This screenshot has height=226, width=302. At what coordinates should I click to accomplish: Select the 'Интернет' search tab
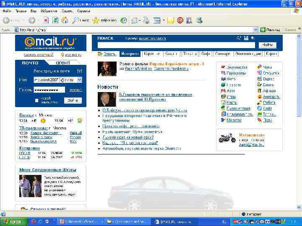tap(130, 54)
